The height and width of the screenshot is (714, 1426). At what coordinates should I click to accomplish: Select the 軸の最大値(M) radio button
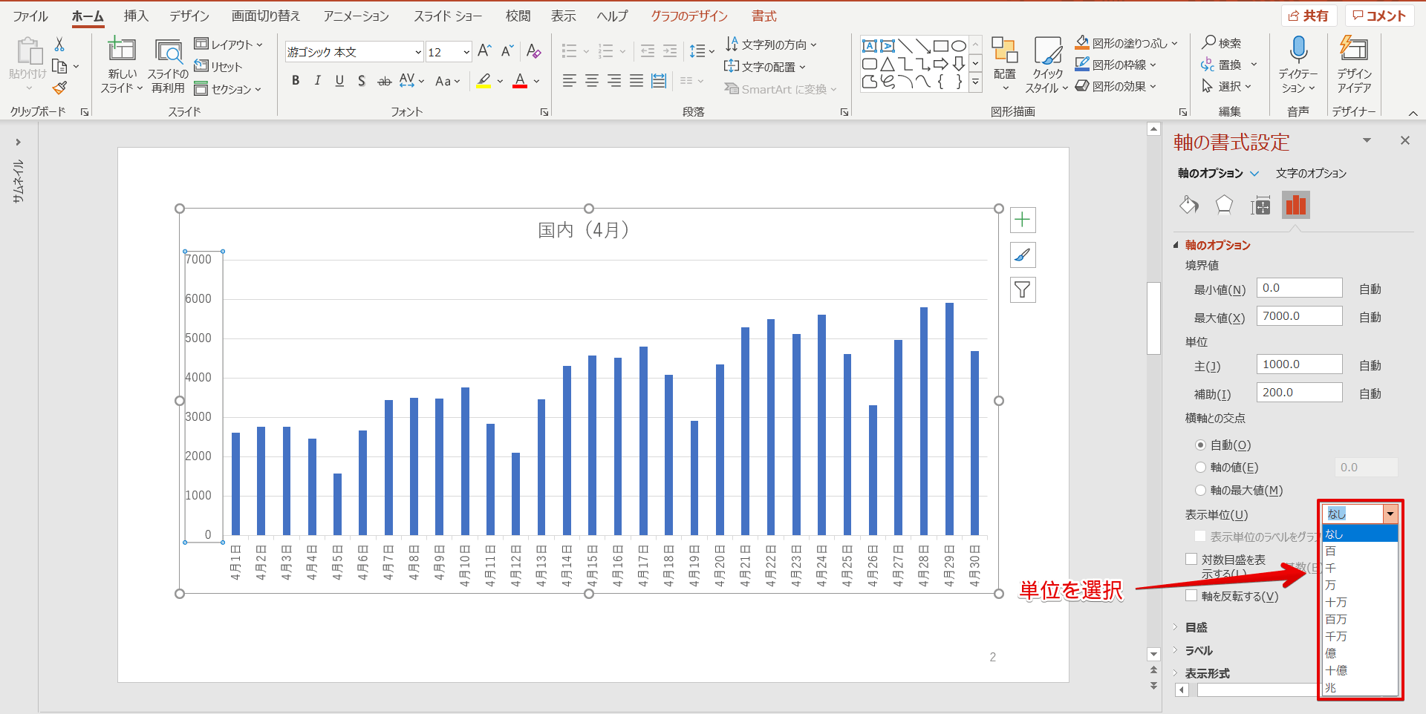[x=1200, y=491]
